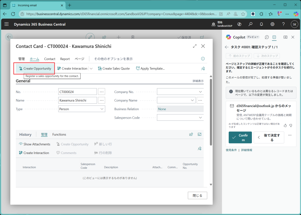Click the ellipsis beside Company Name
This screenshot has width=301, height=215.
(x=200, y=100)
